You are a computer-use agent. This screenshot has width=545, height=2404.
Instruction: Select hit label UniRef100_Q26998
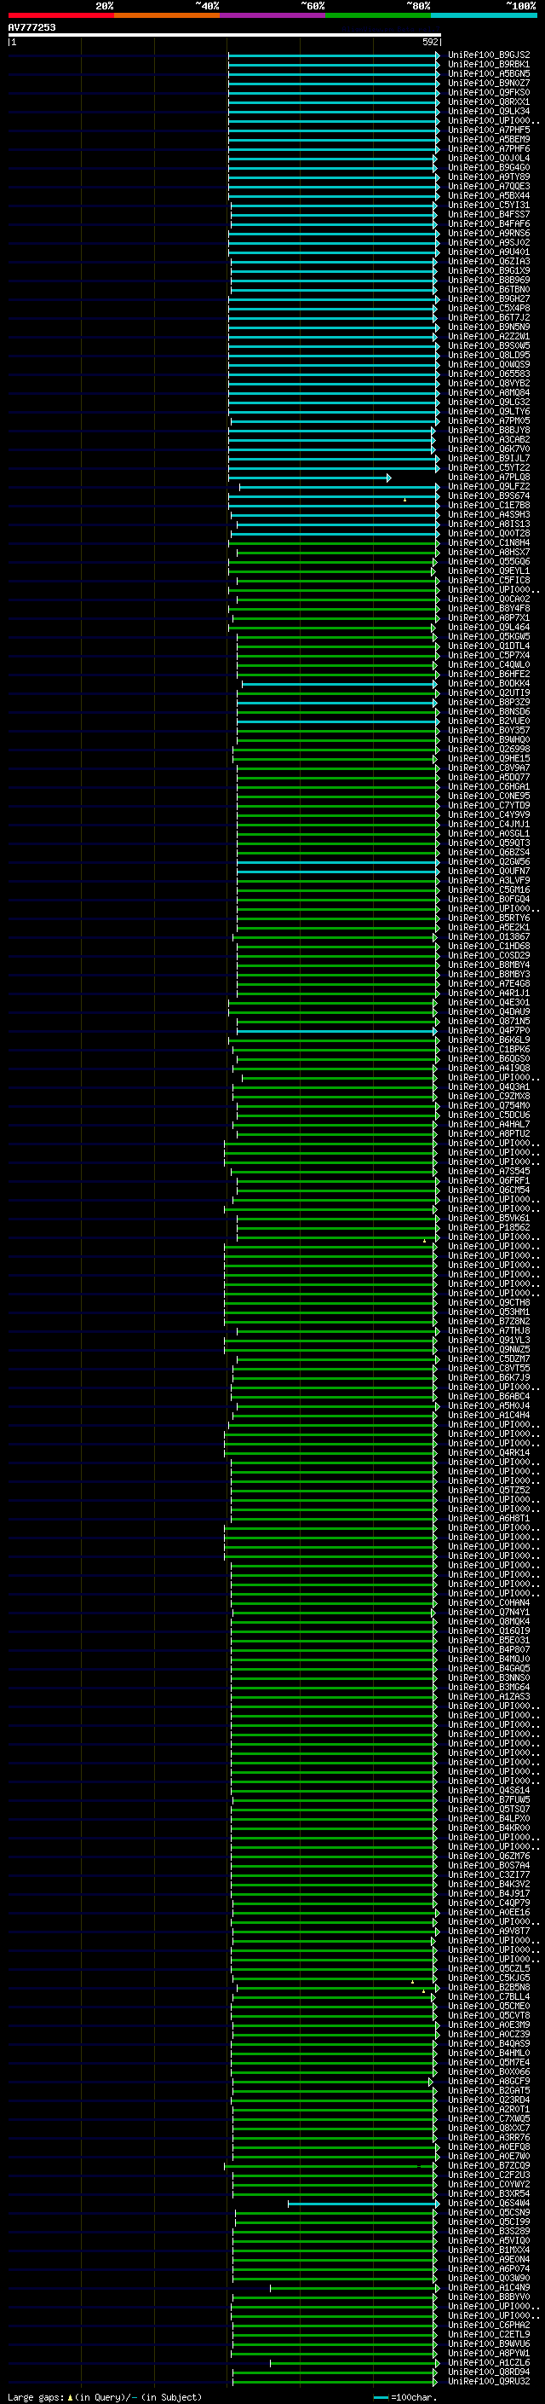pos(489,750)
